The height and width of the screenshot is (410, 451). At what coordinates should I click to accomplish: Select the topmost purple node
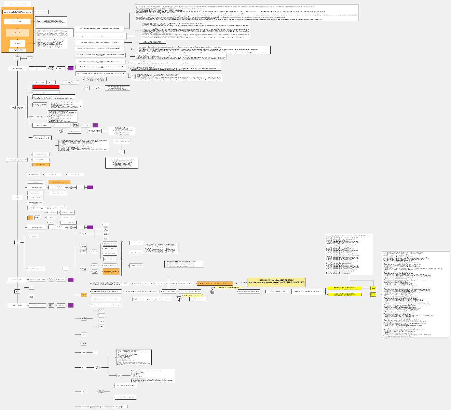tap(71, 68)
